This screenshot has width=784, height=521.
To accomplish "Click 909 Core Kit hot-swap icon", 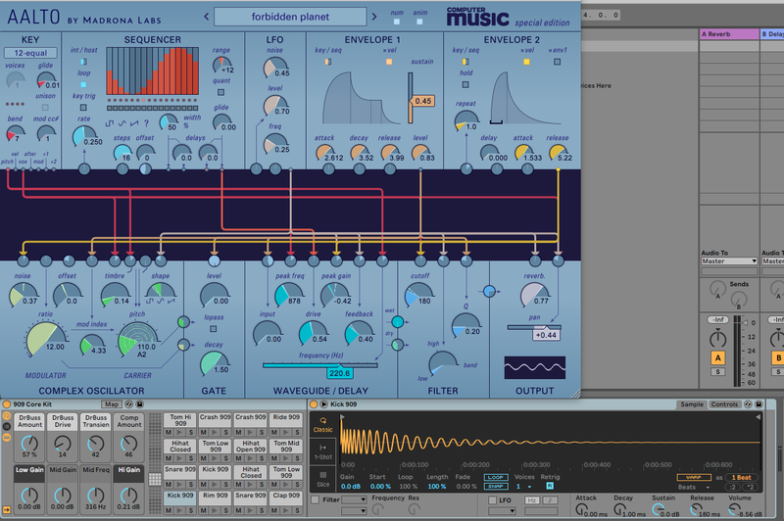I will pos(129,404).
